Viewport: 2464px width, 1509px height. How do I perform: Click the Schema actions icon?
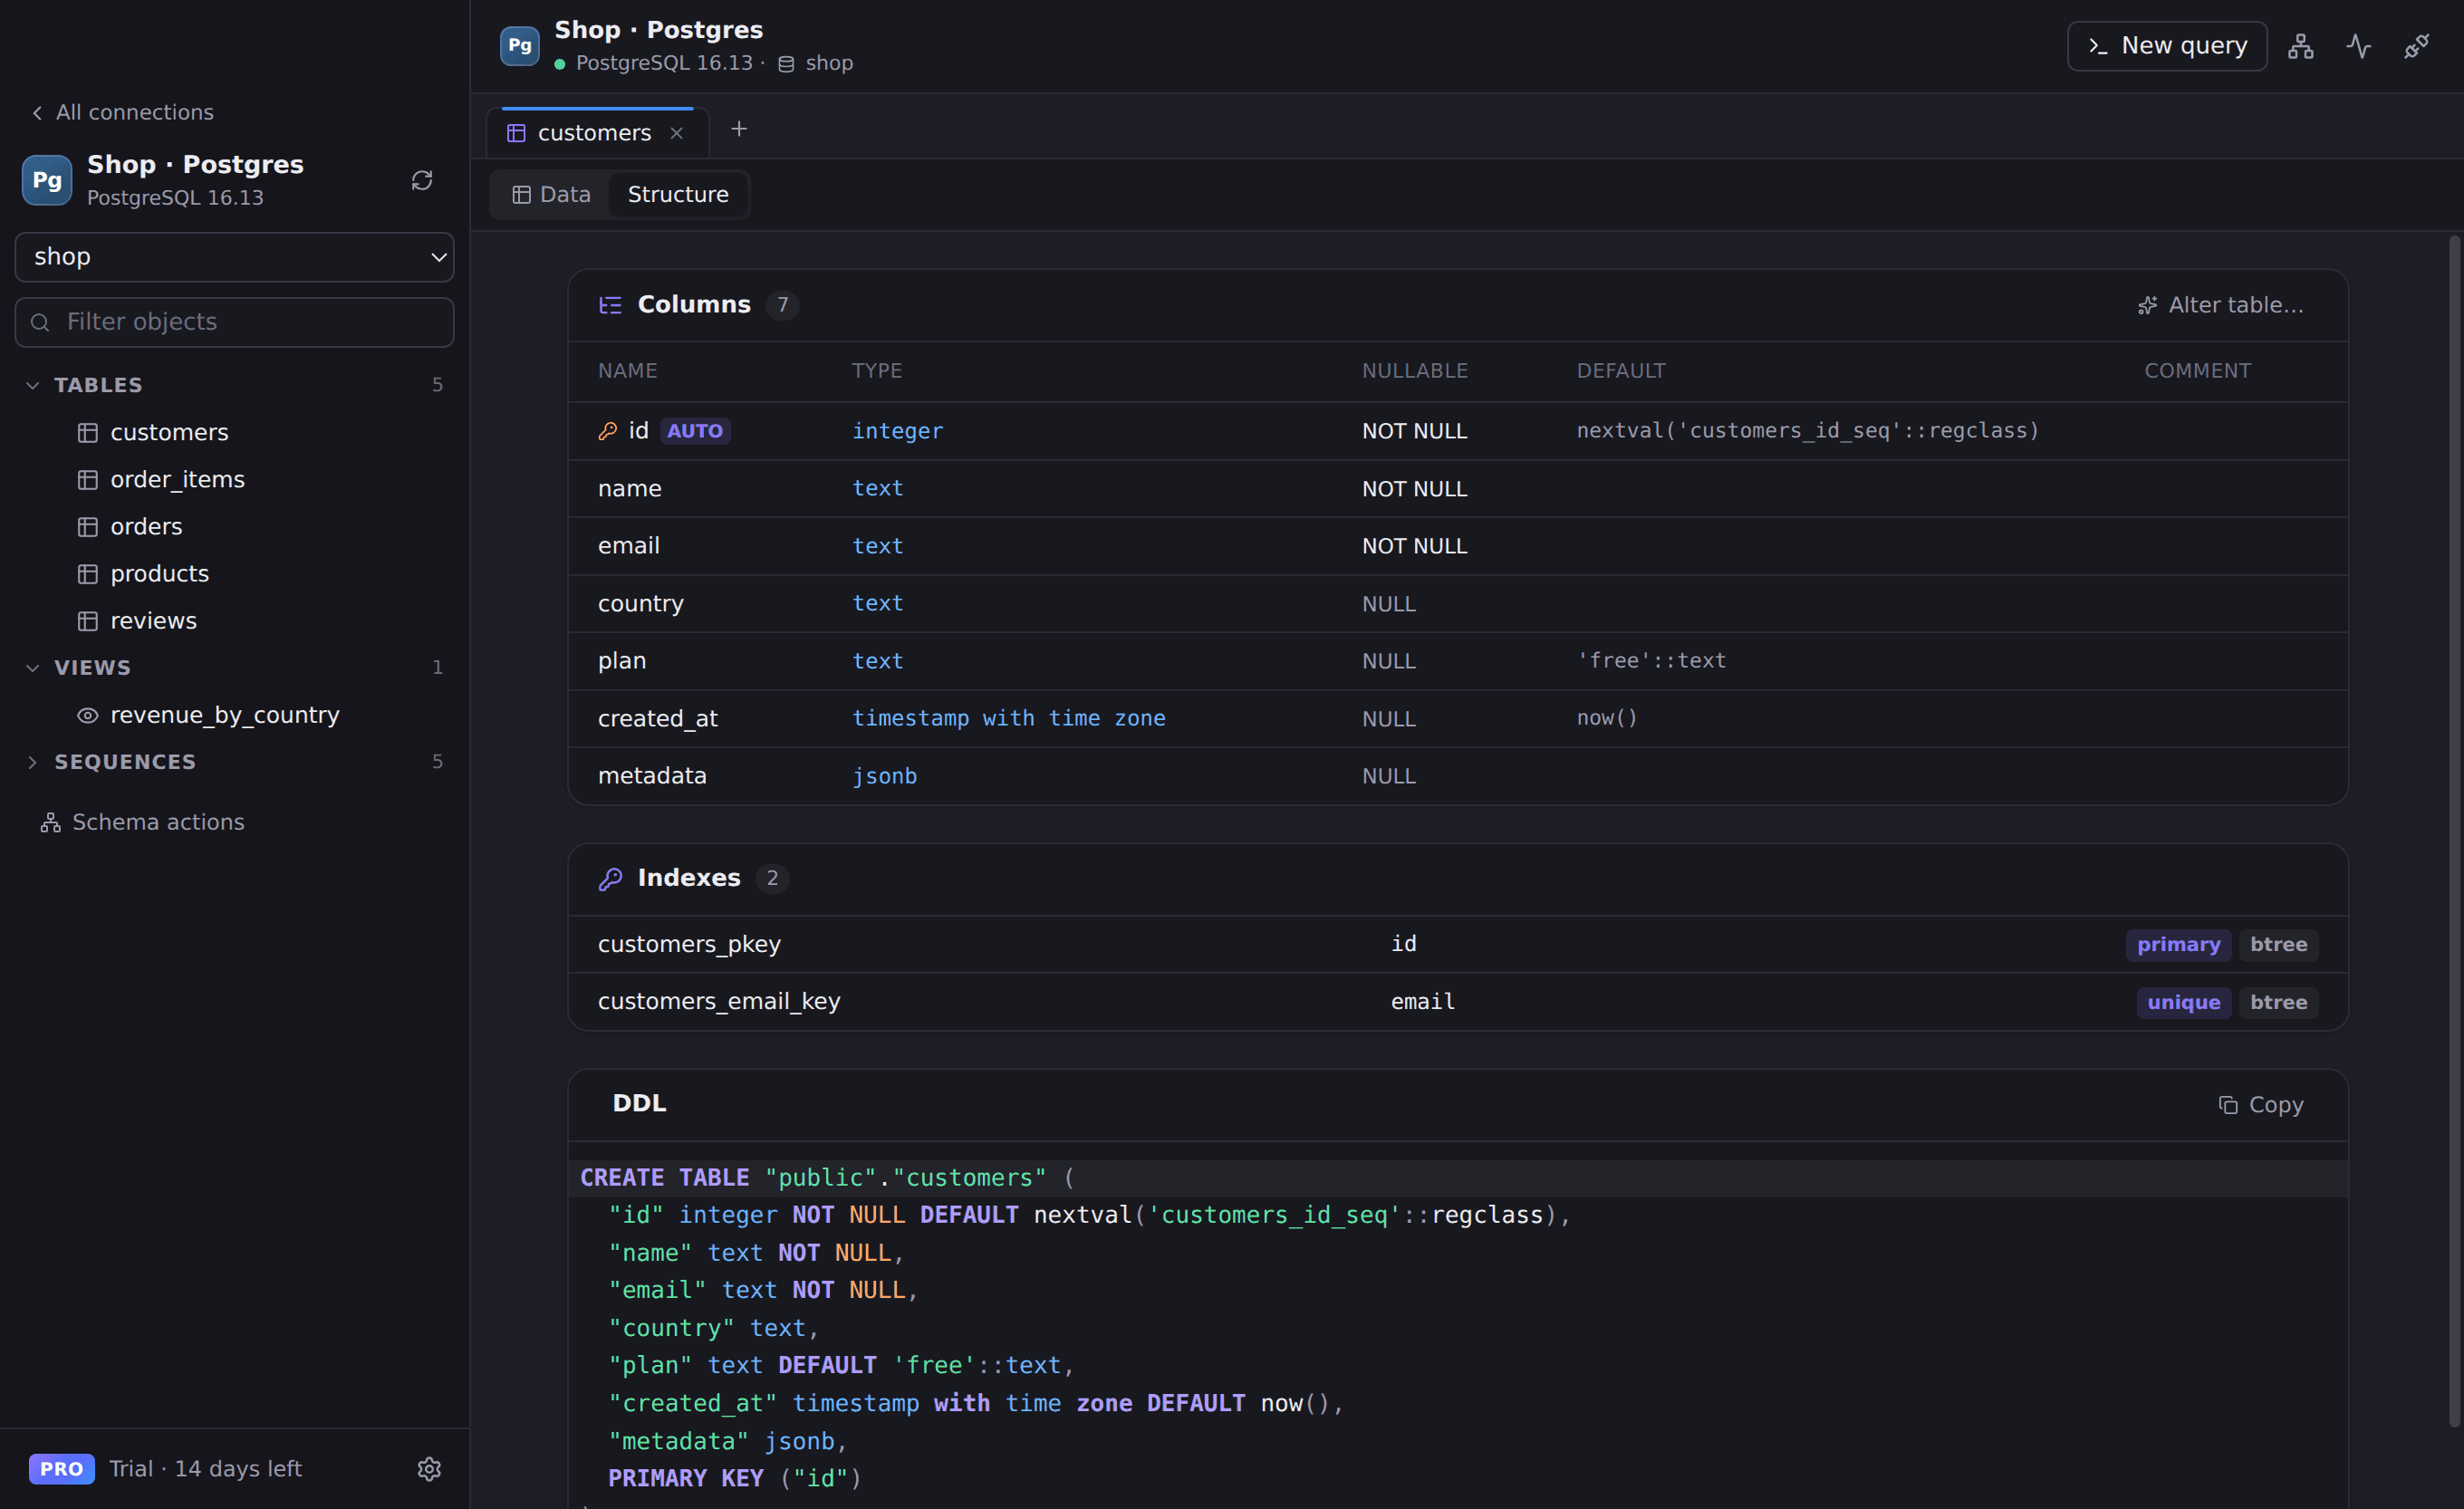coord(50,822)
